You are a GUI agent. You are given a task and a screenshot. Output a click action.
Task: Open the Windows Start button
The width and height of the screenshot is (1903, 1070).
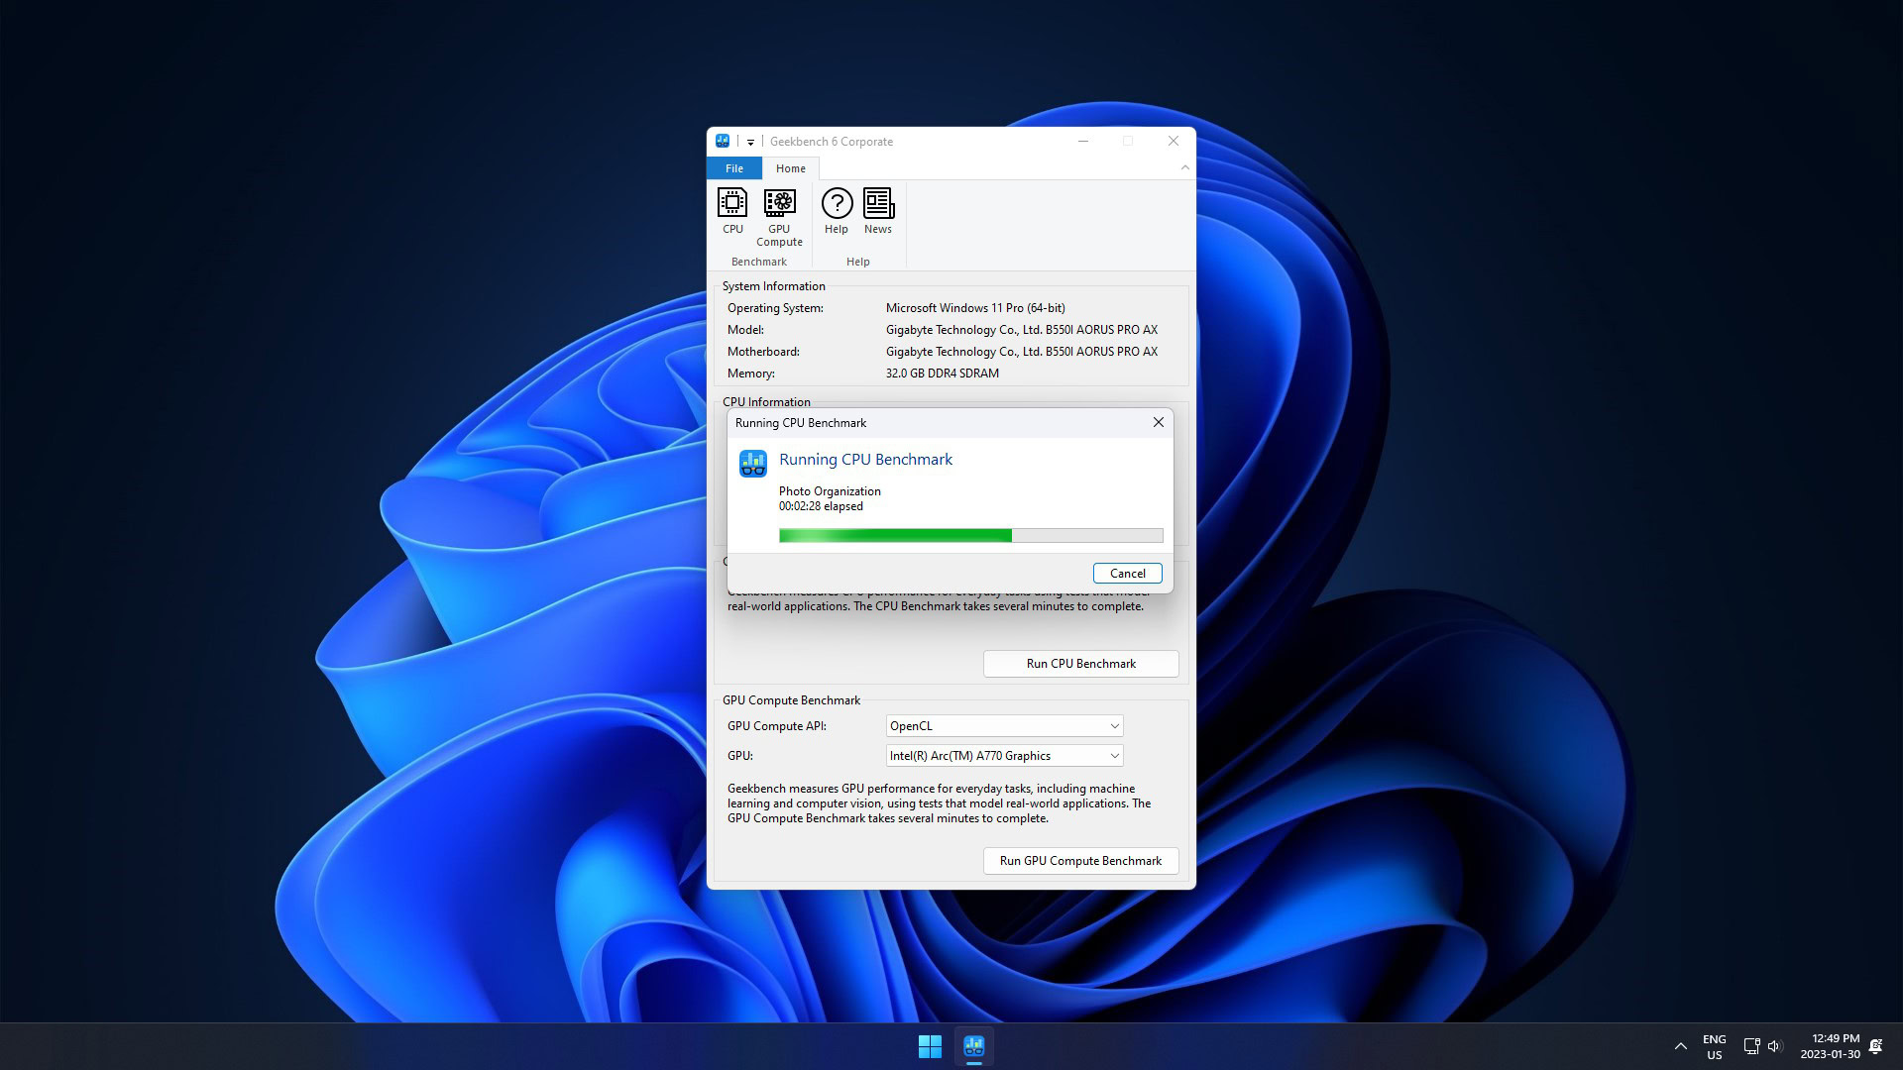pyautogui.click(x=930, y=1046)
